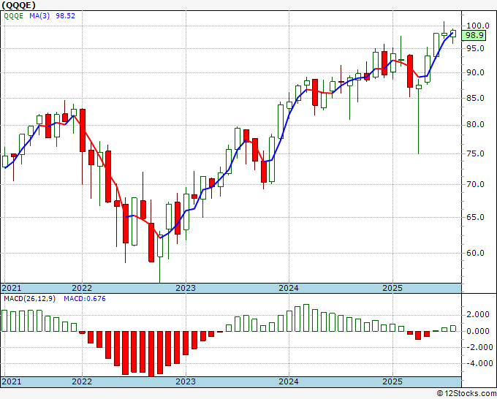Click the 80.0 price axis label
Screen dimensions: 497x399
point(475,125)
